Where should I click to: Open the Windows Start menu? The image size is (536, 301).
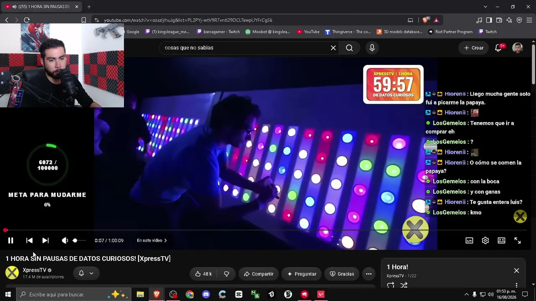(8, 294)
